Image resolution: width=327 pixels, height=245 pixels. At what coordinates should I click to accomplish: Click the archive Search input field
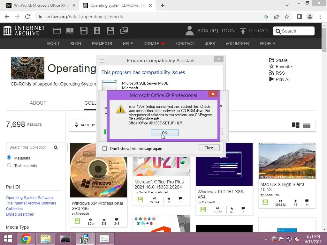[x=294, y=31]
